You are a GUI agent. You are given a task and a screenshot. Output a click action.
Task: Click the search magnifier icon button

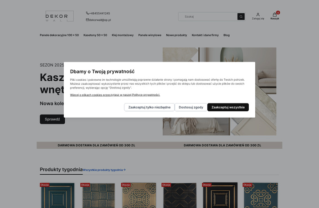pyautogui.click(x=241, y=16)
